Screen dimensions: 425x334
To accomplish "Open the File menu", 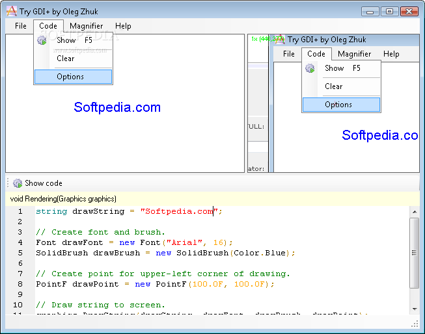I will click(x=21, y=26).
